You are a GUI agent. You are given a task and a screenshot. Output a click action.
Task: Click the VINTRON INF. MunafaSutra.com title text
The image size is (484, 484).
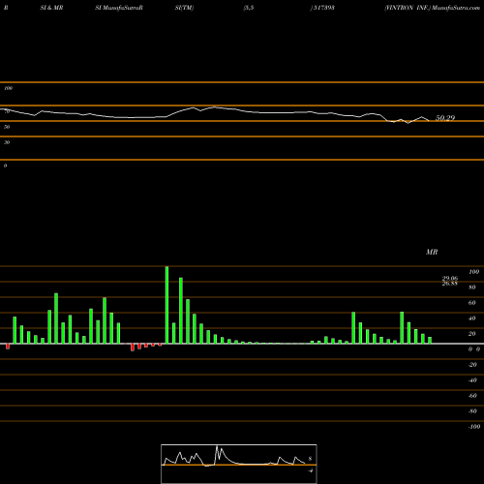(433, 8)
